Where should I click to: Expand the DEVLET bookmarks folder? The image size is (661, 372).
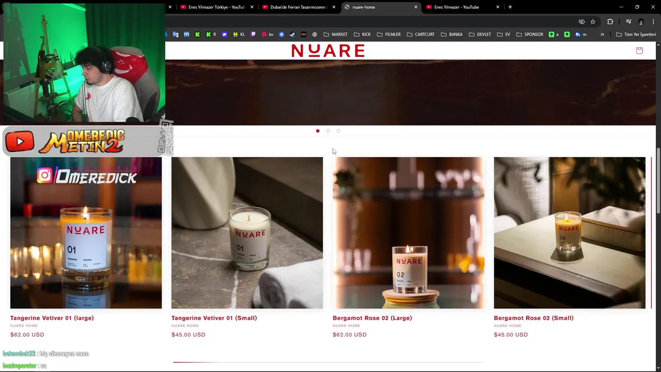tap(480, 34)
